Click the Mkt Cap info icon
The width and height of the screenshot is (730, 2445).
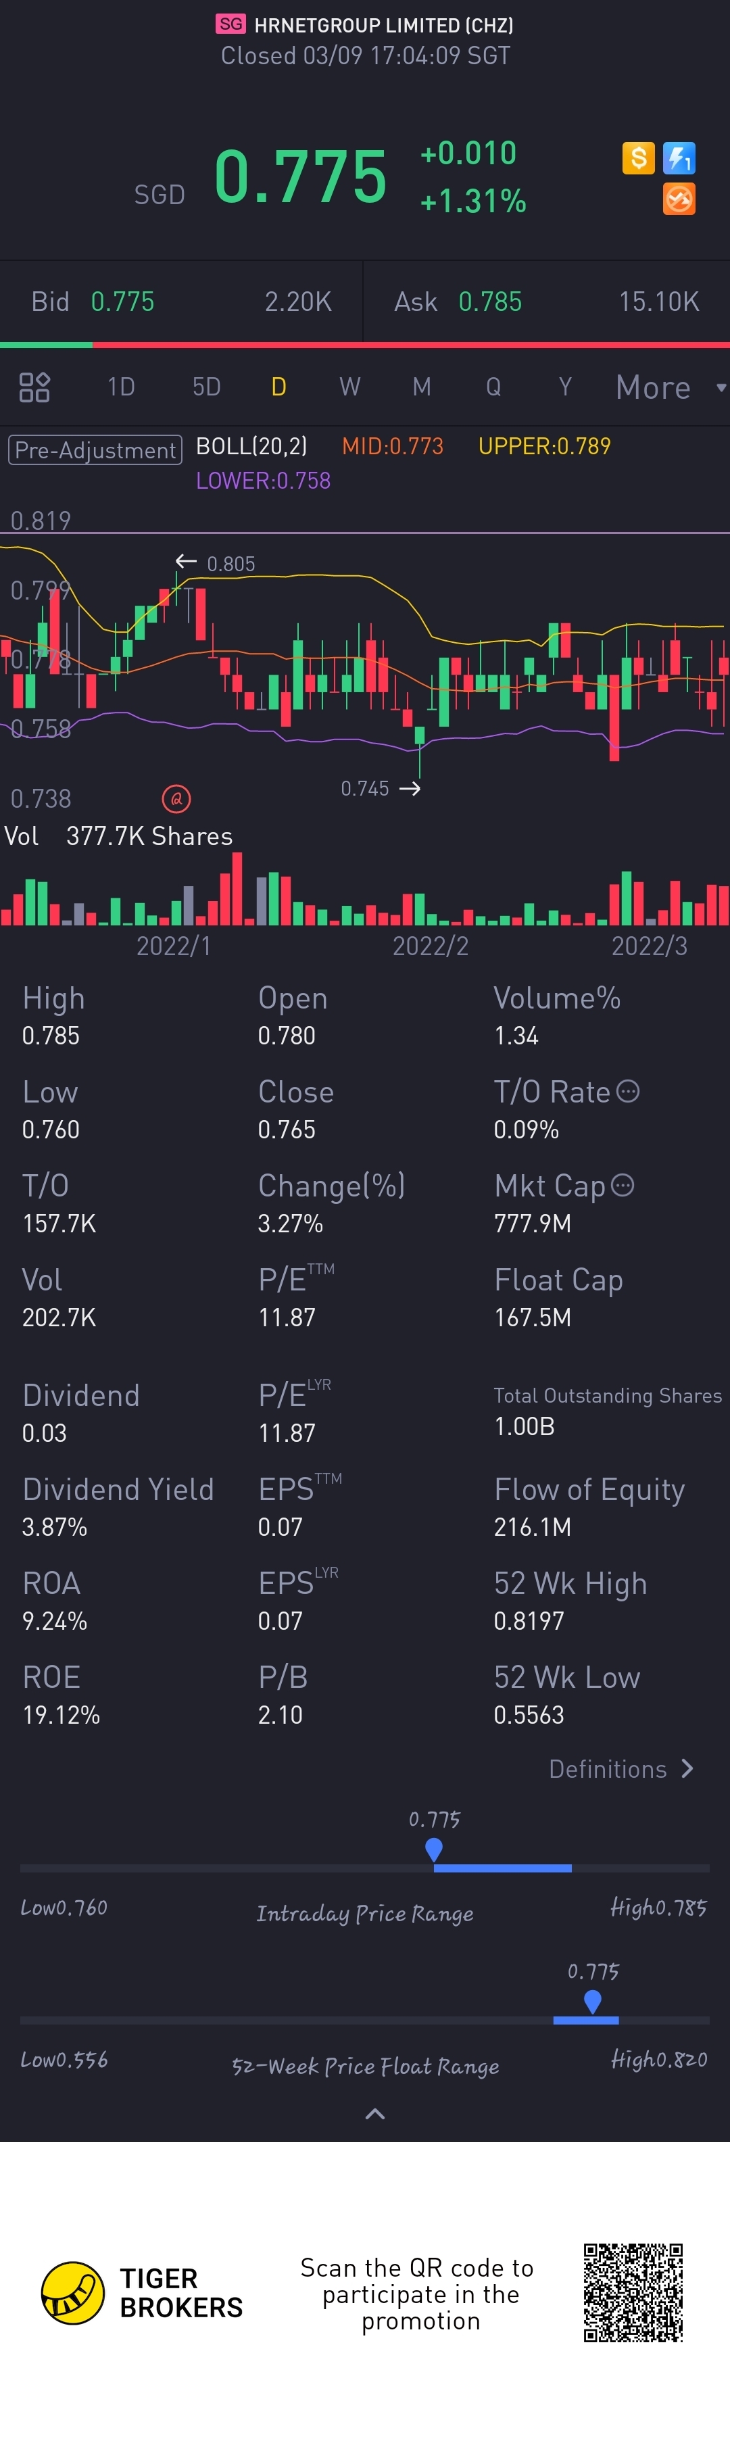[x=623, y=1186]
